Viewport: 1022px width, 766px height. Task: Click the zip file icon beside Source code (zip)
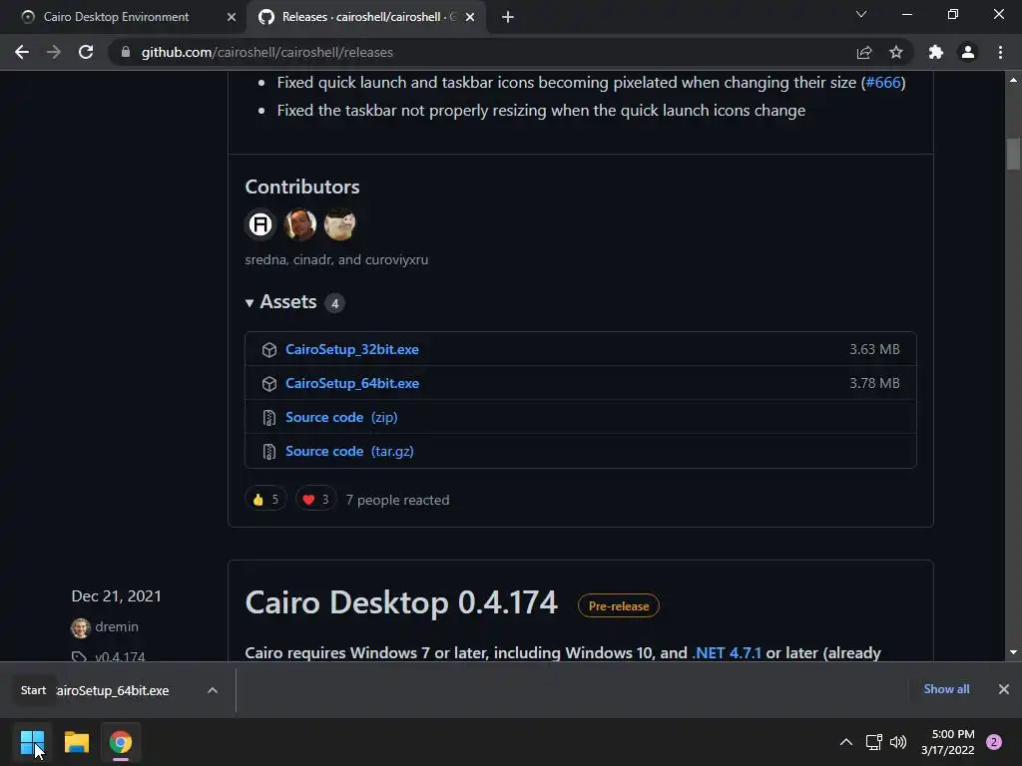coord(269,418)
